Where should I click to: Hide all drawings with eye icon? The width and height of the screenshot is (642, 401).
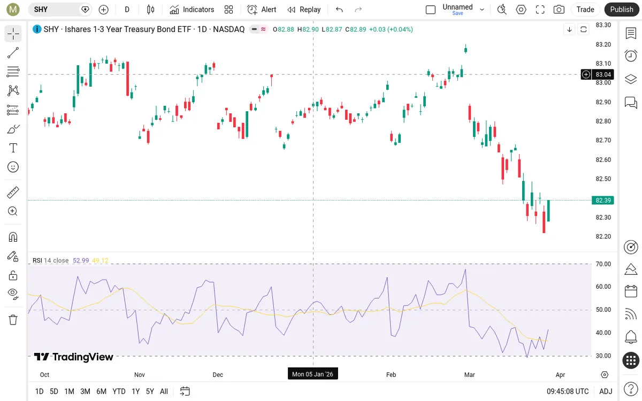click(x=13, y=294)
